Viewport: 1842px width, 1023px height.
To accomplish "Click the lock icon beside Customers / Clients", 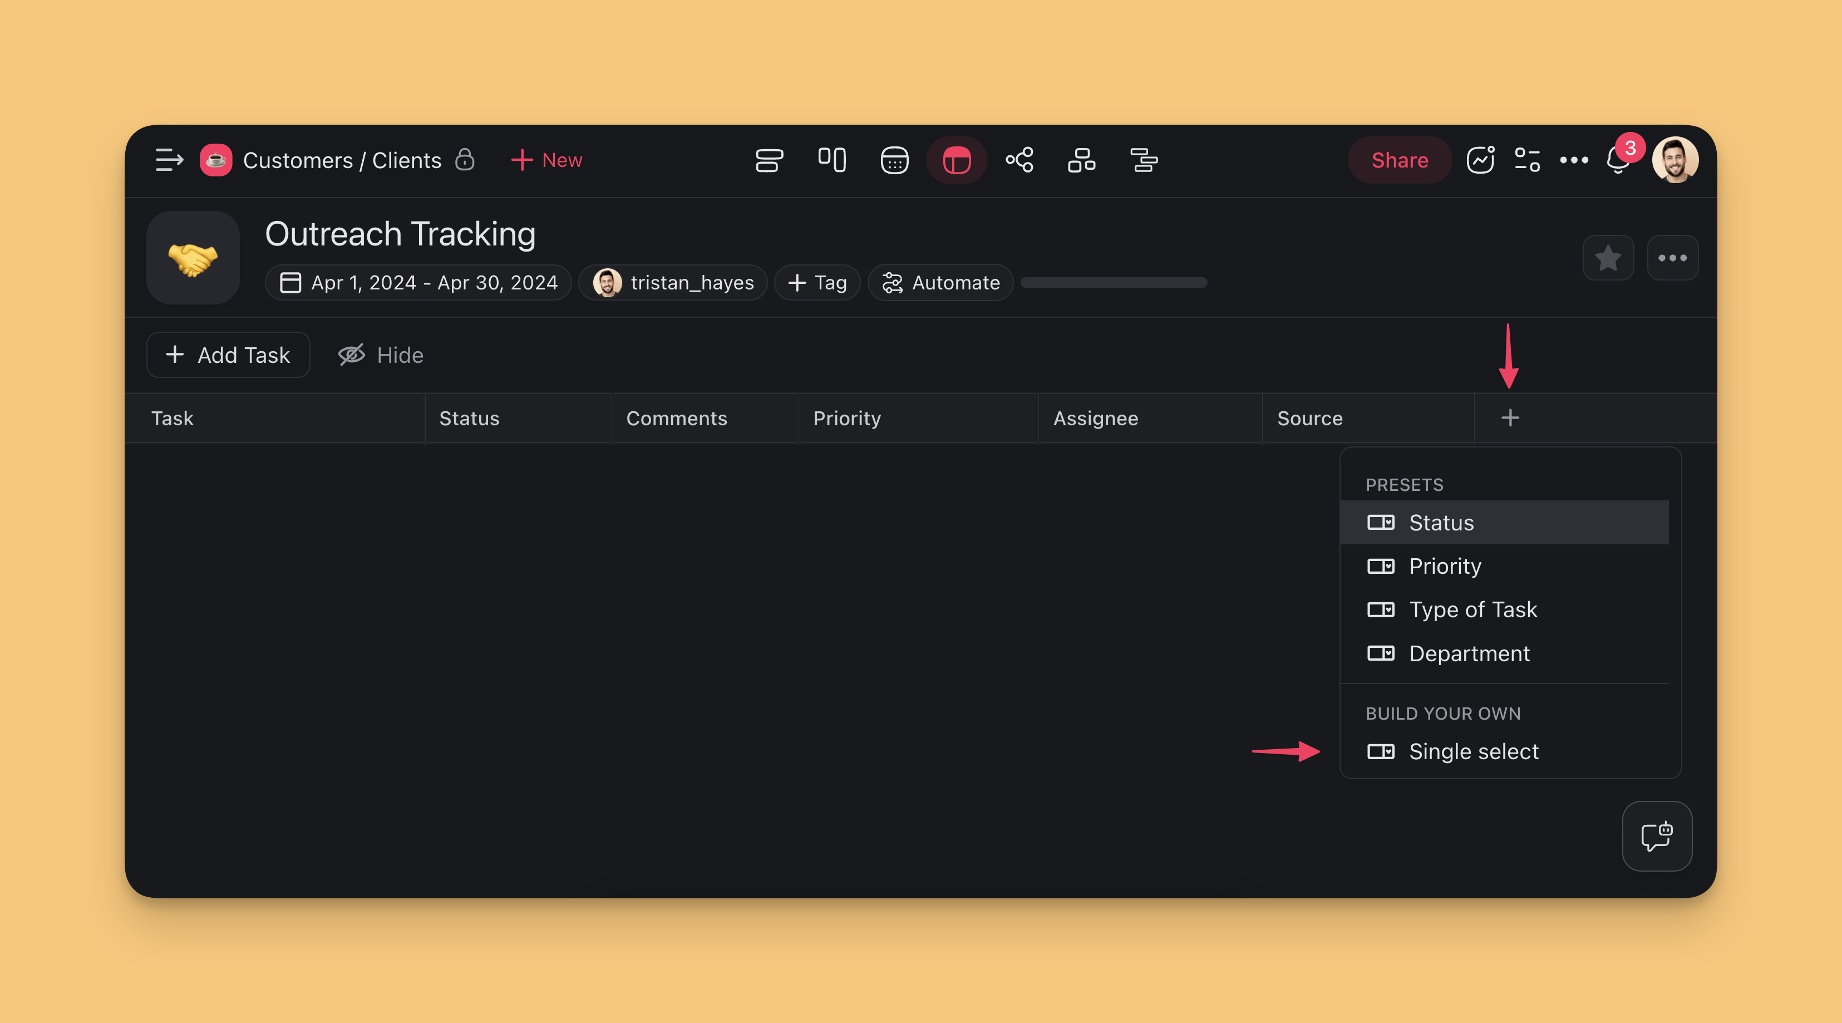I will tap(465, 160).
